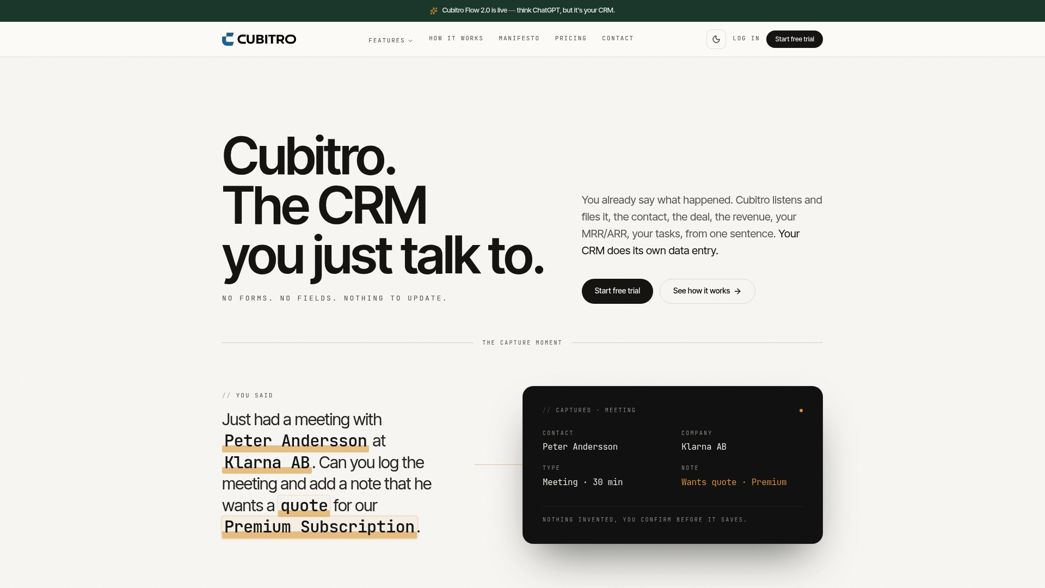The height and width of the screenshot is (588, 1045).
Task: Click the hero Start free trial button
Action: tap(617, 291)
